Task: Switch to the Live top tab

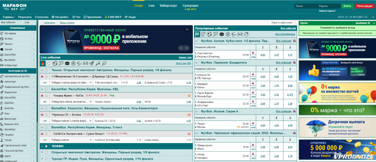Action: (151, 6)
